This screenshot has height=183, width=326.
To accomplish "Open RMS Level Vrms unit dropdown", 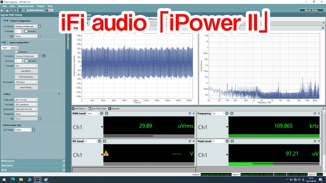I will point(93,113).
